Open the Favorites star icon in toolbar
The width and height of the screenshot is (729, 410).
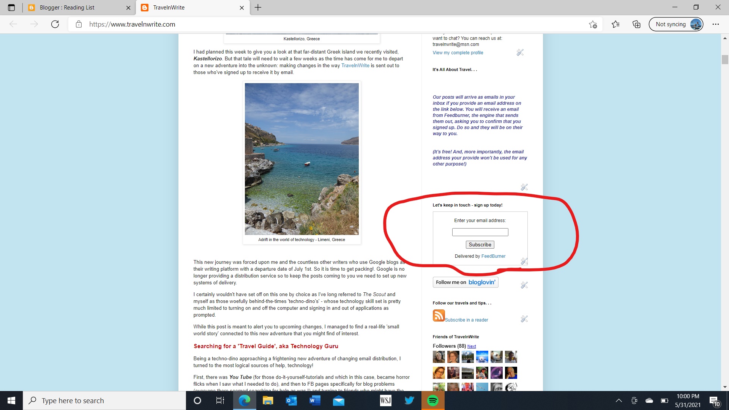615,24
